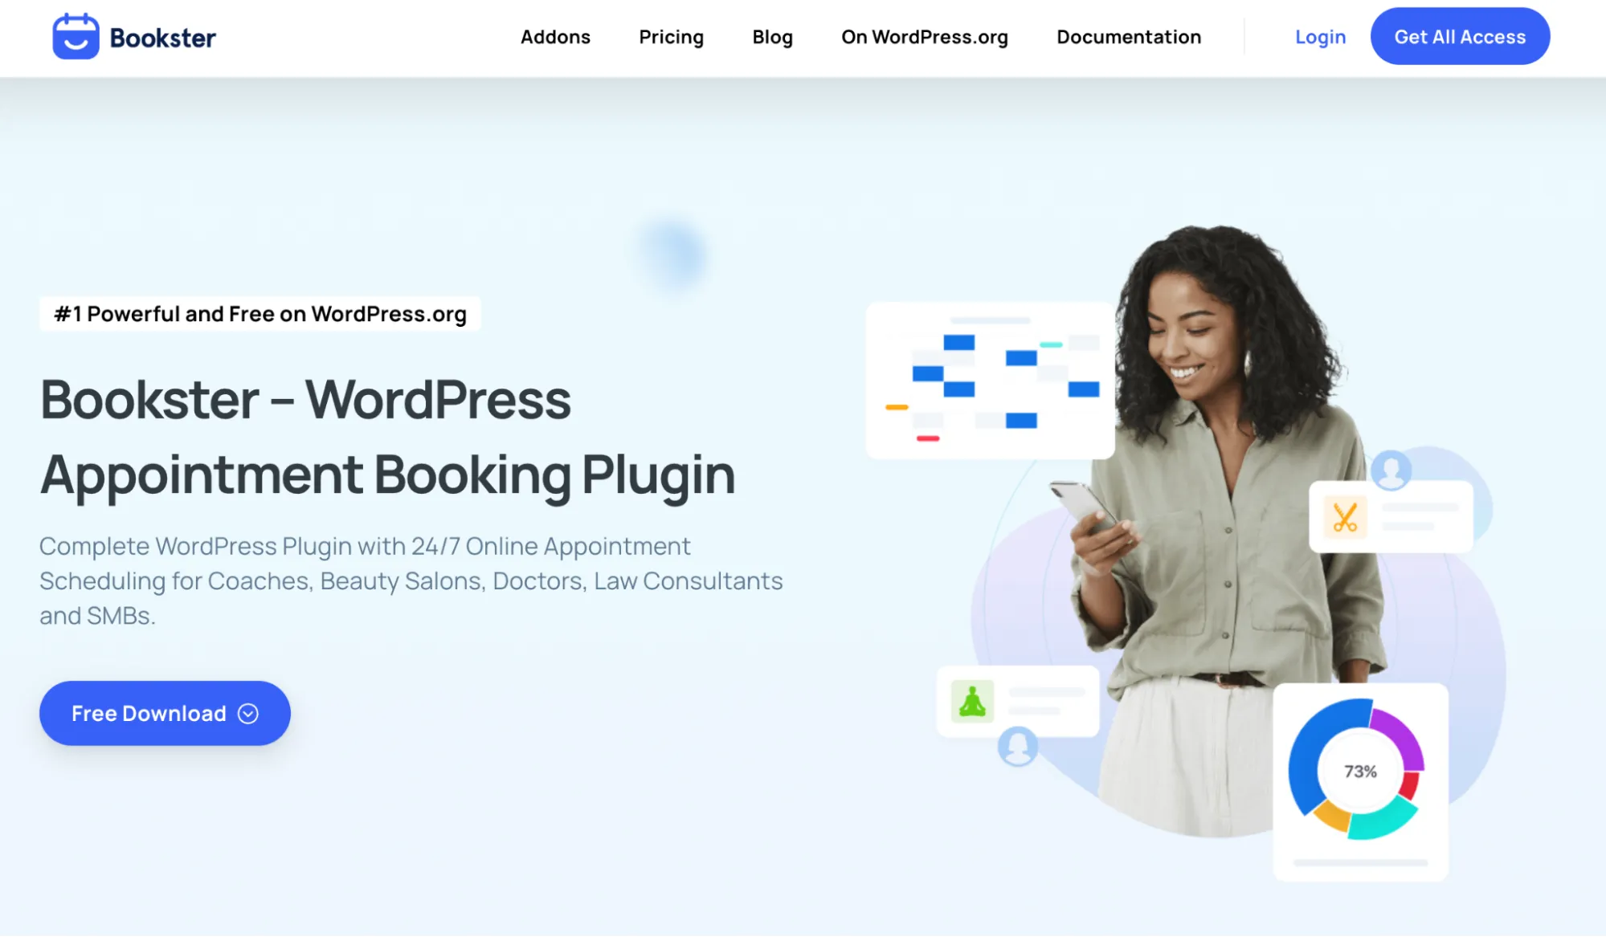Viewport: 1606px width, 937px height.
Task: Click the Free Download button
Action: [x=165, y=713]
